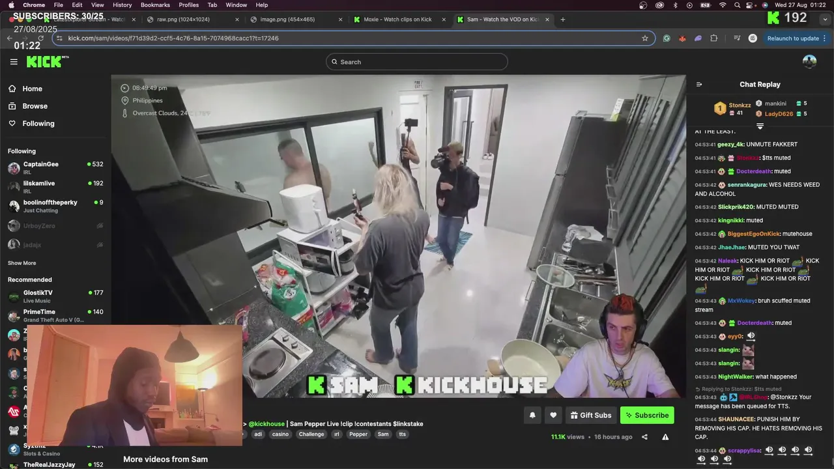View site information icon in address bar
Screen dimensions: 834x469
pyautogui.click(x=59, y=38)
